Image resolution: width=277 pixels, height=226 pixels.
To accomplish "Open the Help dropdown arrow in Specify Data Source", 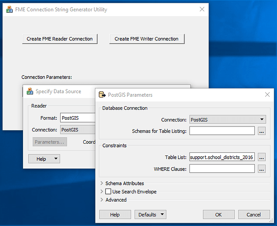I will (x=56, y=159).
